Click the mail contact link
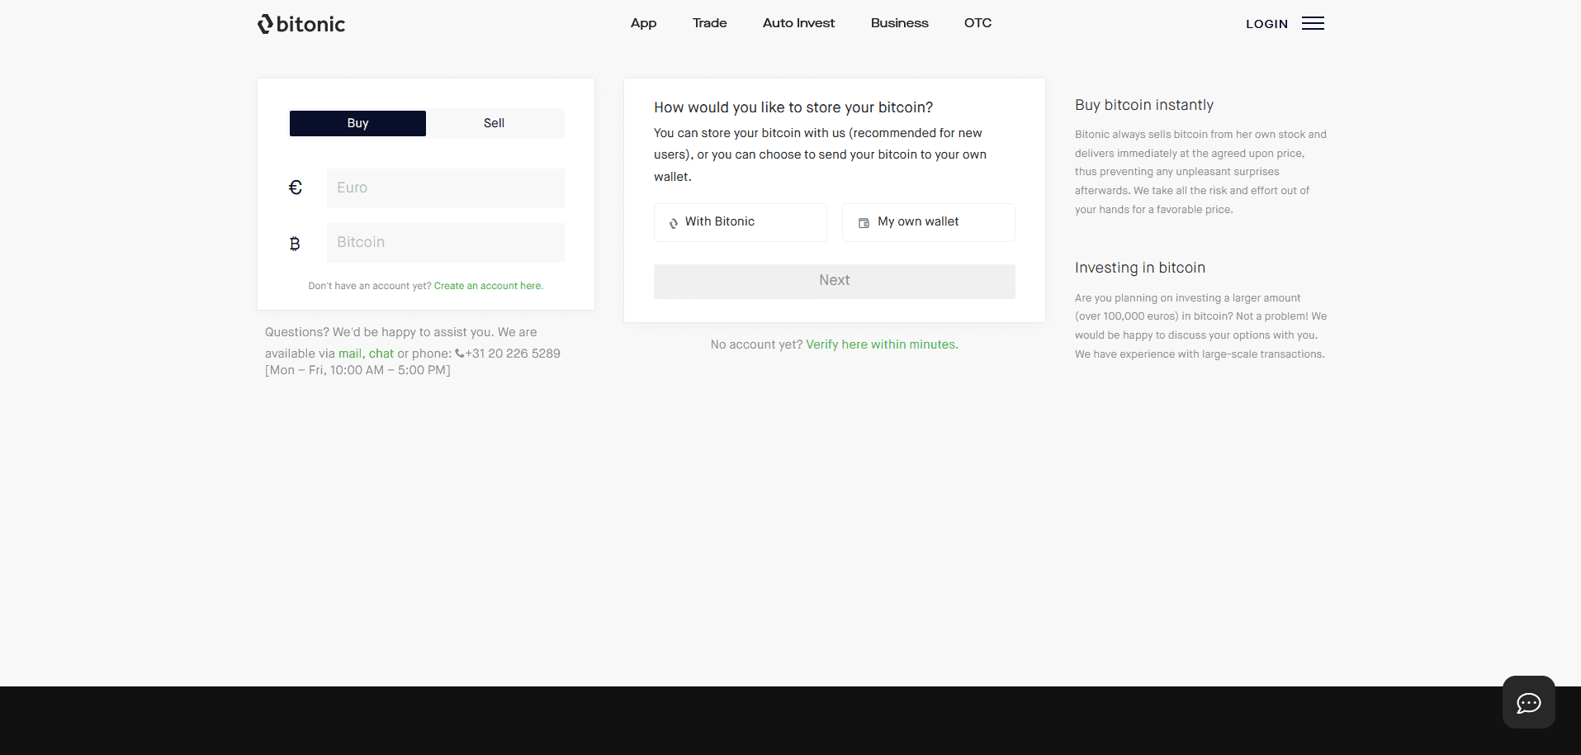 pos(350,354)
